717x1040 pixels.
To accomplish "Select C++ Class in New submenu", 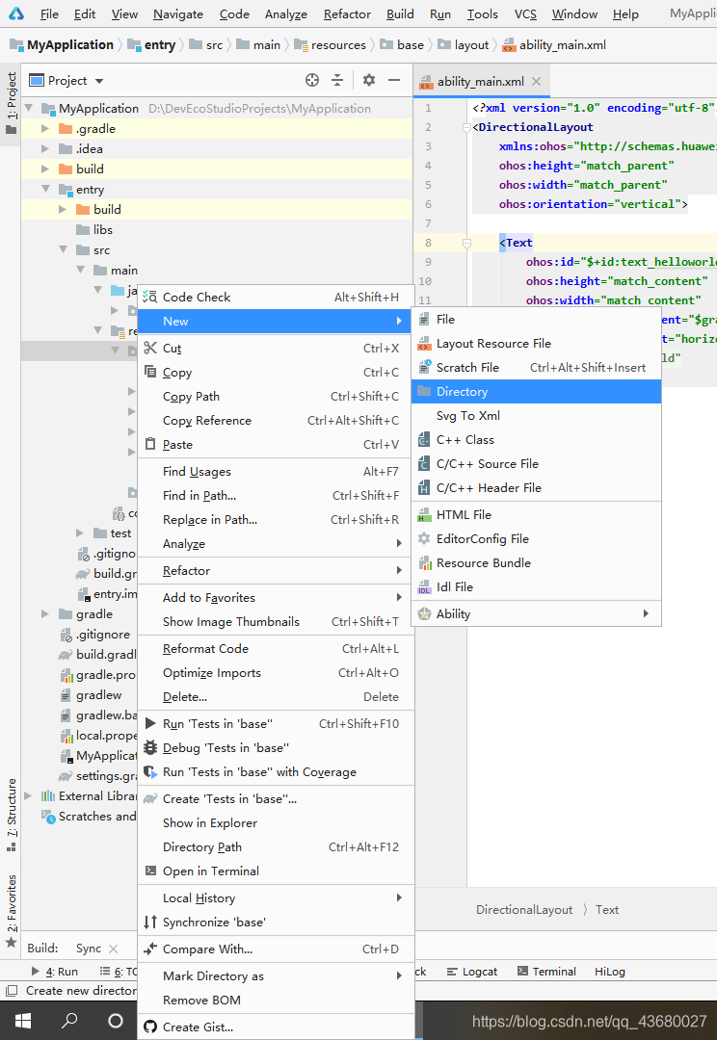I will (537, 440).
